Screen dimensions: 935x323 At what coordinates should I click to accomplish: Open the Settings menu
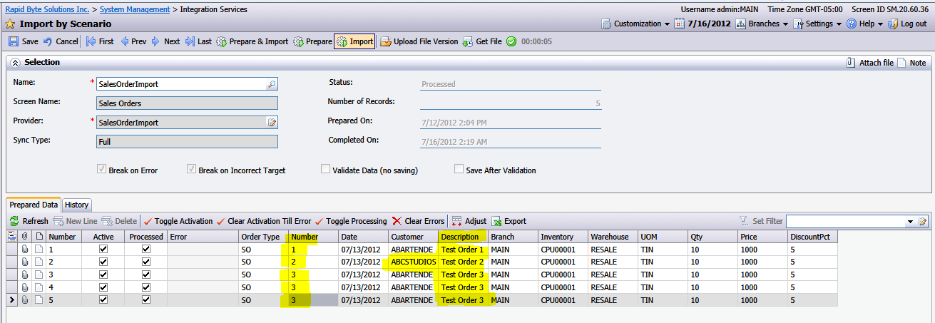click(x=817, y=24)
